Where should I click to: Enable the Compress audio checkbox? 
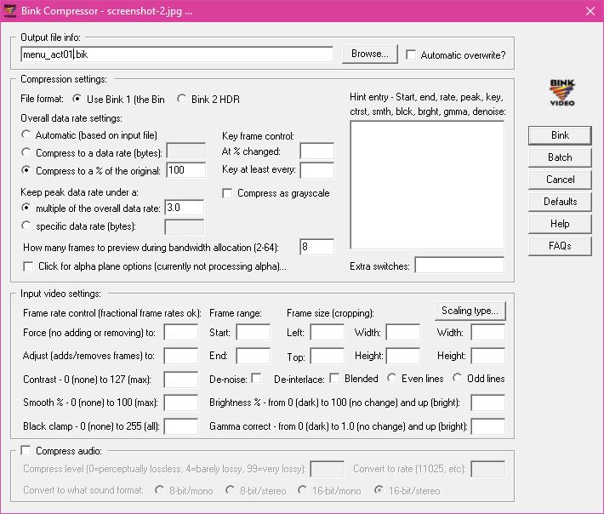pyautogui.click(x=26, y=450)
